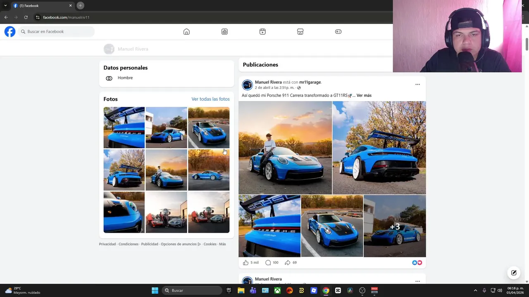The image size is (529, 297).
Task: Click the volume speaker icon in the tray
Action: pyautogui.click(x=500, y=290)
